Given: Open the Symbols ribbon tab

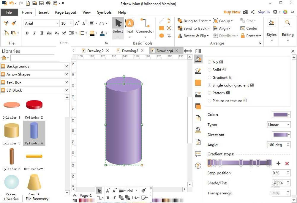Looking at the screenshot, I should 104,12.
